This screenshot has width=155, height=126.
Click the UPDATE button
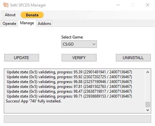point(22,58)
